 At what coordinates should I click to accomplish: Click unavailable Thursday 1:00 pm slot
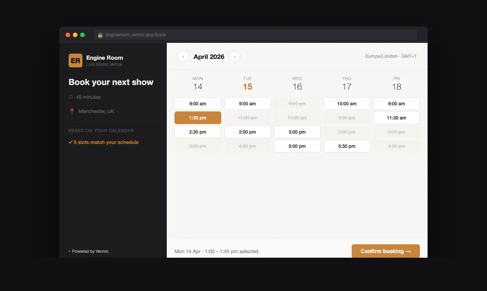[347, 118]
